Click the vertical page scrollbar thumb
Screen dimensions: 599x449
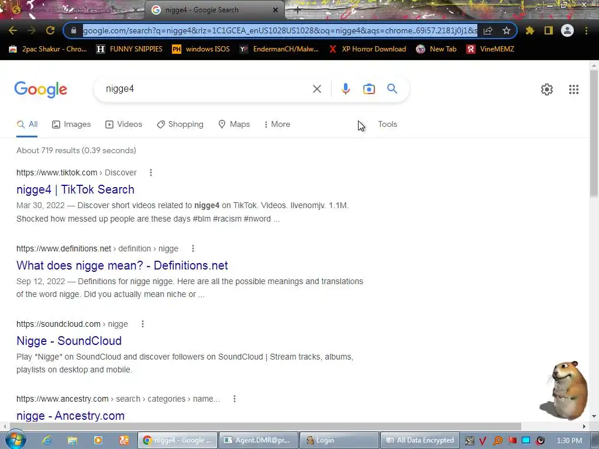coord(594,134)
